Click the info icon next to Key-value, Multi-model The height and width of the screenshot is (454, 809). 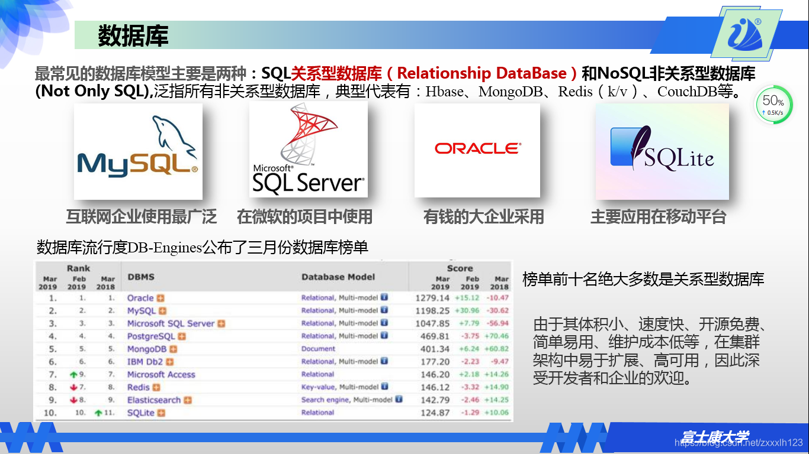[384, 387]
